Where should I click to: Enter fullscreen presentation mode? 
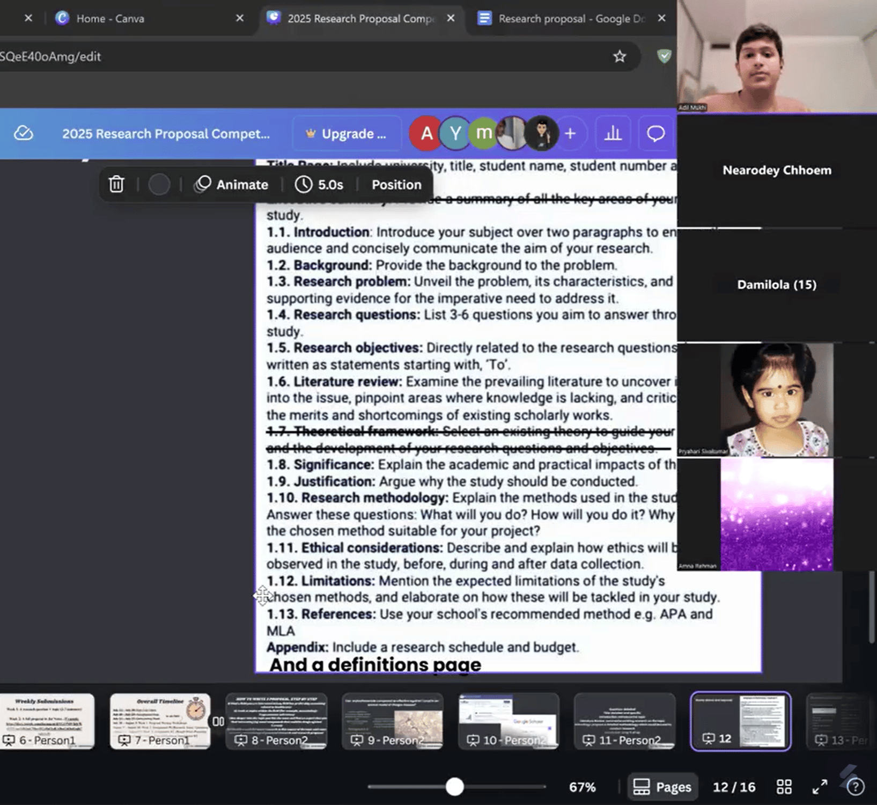pos(819,787)
